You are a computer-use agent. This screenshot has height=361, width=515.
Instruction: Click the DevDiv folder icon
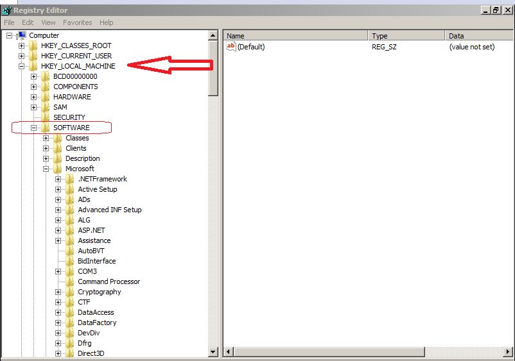coord(69,333)
